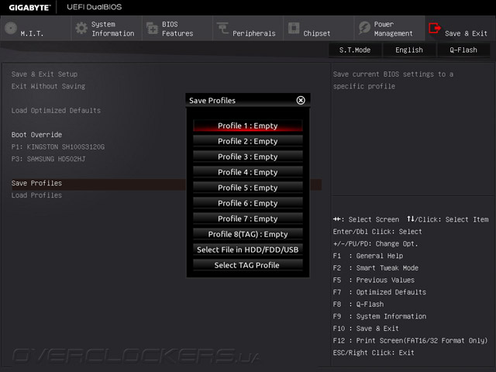The width and height of the screenshot is (496, 372).
Task: Click the GIGABYTE logo
Action: tap(29, 7)
